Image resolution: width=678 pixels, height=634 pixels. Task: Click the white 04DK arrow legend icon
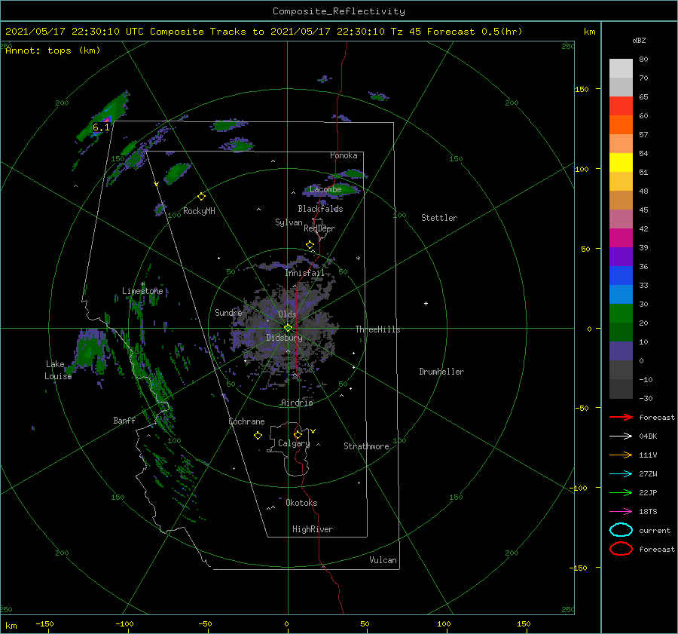point(621,436)
